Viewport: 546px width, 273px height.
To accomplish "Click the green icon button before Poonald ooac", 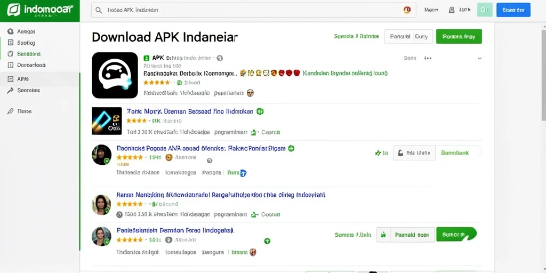I will click(383, 235).
